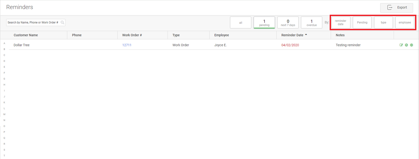The image size is (419, 159).
Task: Click the Export button
Action: (x=396, y=8)
